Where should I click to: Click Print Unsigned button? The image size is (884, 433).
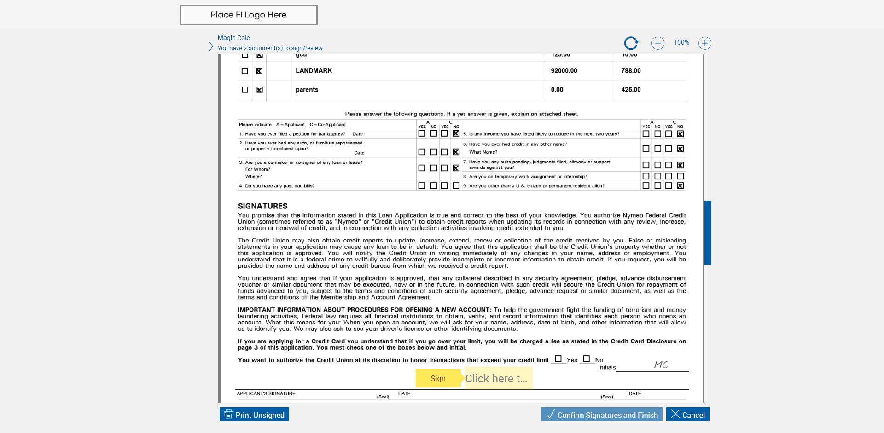254,415
